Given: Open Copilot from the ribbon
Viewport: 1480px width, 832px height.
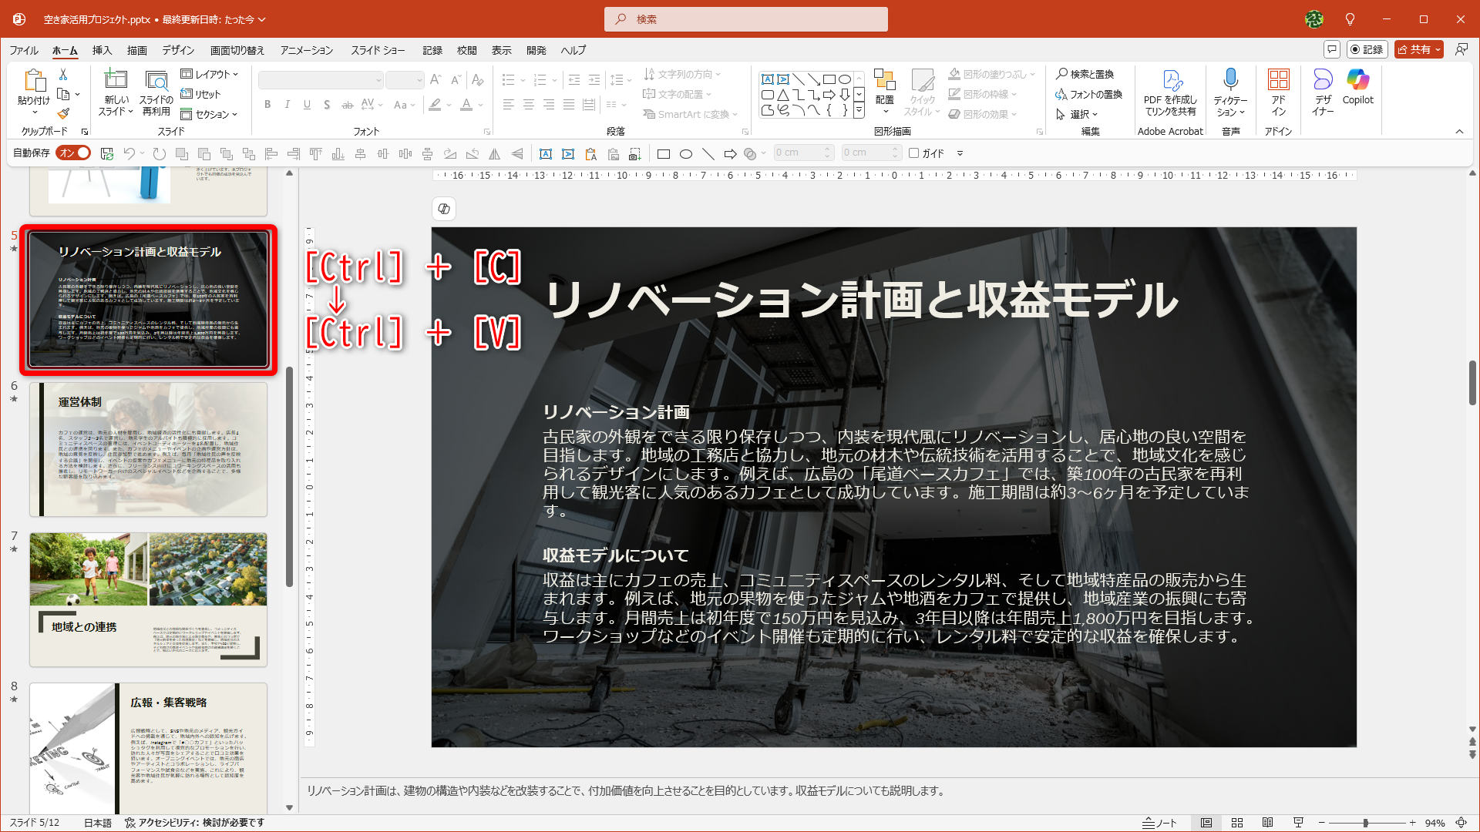Looking at the screenshot, I should pyautogui.click(x=1357, y=90).
